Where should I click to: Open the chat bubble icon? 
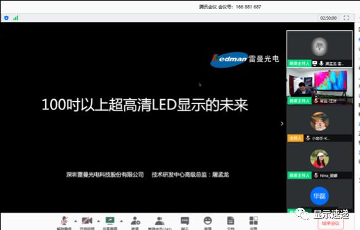[x=185, y=221]
